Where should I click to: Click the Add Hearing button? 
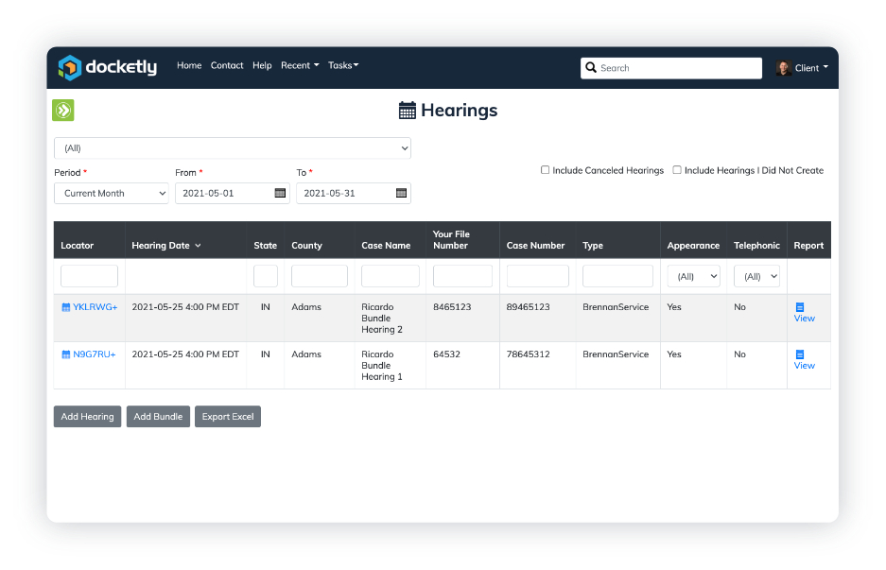87,417
